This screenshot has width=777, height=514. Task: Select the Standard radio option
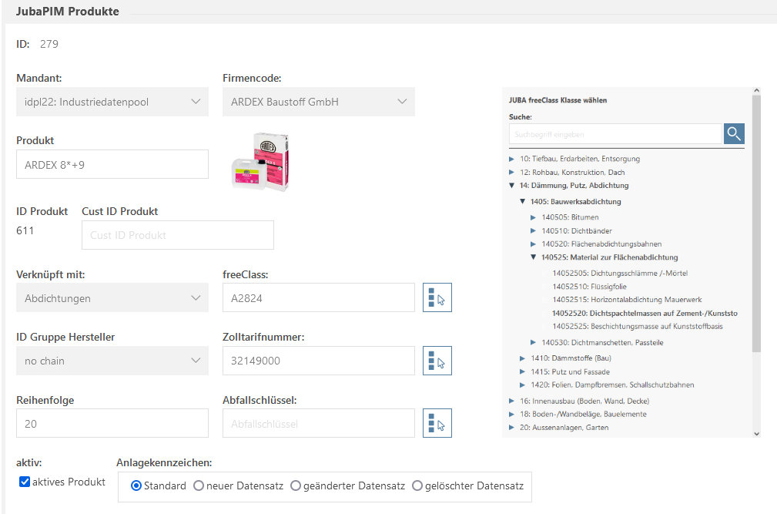click(x=136, y=485)
